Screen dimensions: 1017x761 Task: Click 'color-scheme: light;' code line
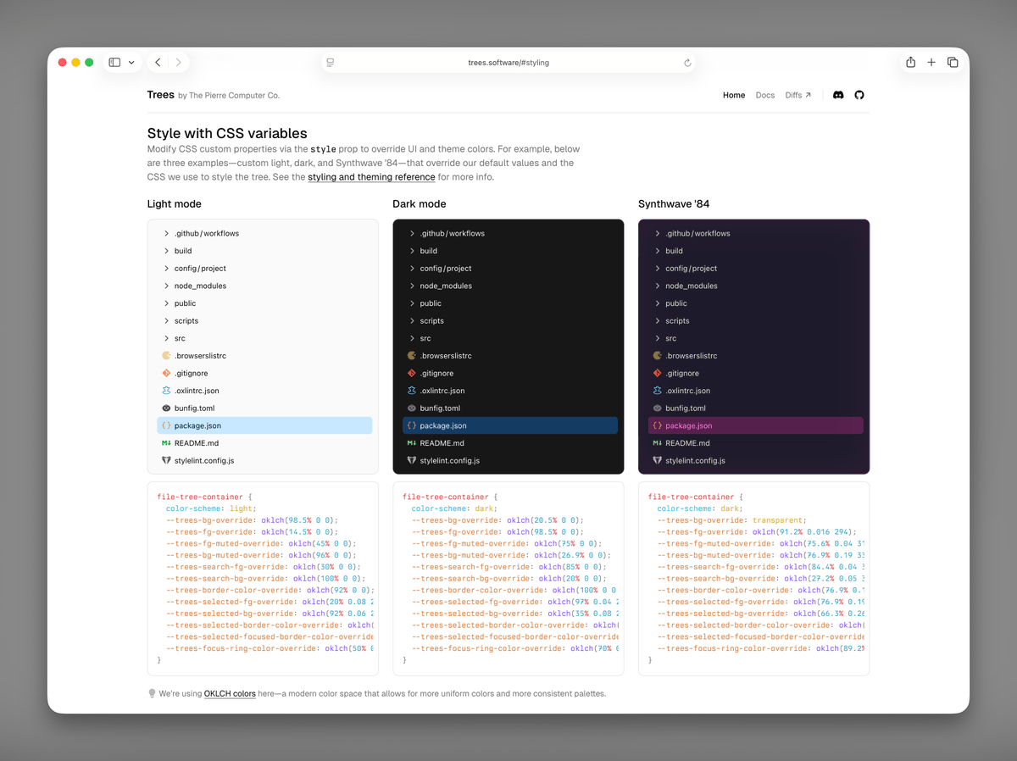pos(209,508)
